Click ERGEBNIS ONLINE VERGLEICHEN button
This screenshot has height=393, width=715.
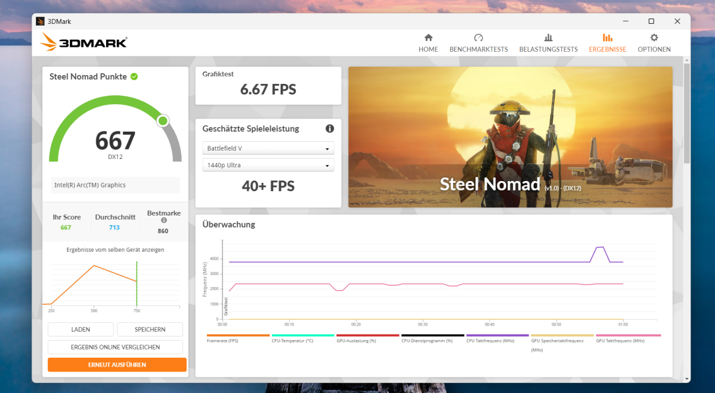coord(115,347)
